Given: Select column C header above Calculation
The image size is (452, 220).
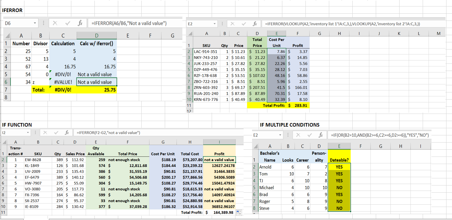Looking at the screenshot, I should pos(63,35).
